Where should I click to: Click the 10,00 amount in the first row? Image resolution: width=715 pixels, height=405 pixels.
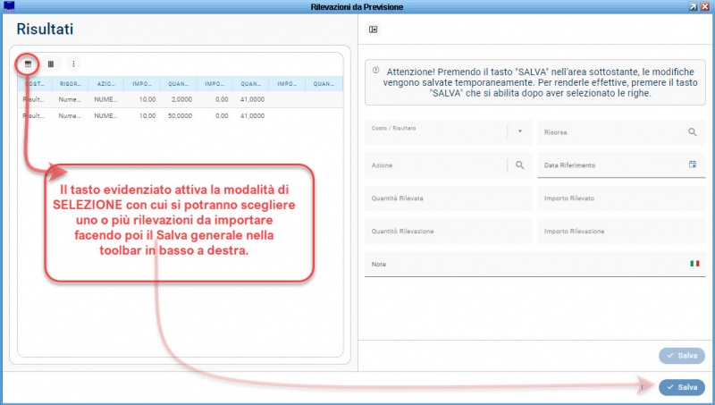coord(147,99)
